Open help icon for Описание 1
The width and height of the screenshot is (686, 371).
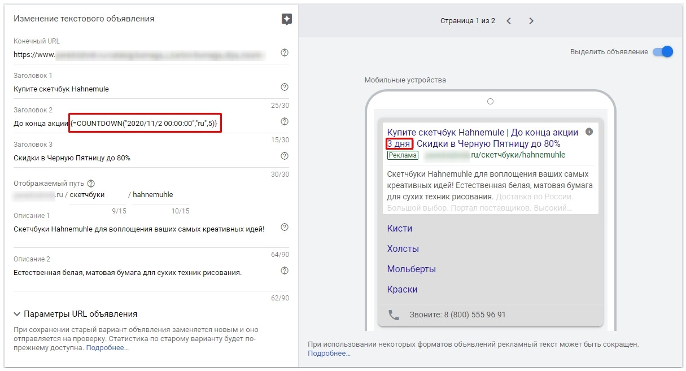[285, 227]
